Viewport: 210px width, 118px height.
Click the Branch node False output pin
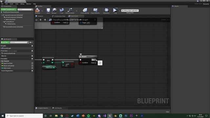tap(95, 63)
